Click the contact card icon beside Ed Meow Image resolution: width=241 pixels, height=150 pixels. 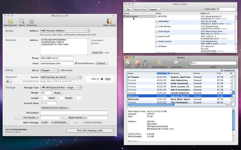(x=157, y=46)
